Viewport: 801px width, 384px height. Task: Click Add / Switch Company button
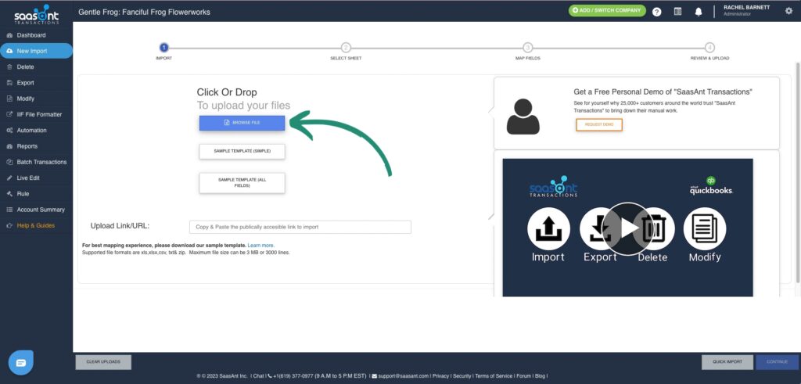point(607,11)
